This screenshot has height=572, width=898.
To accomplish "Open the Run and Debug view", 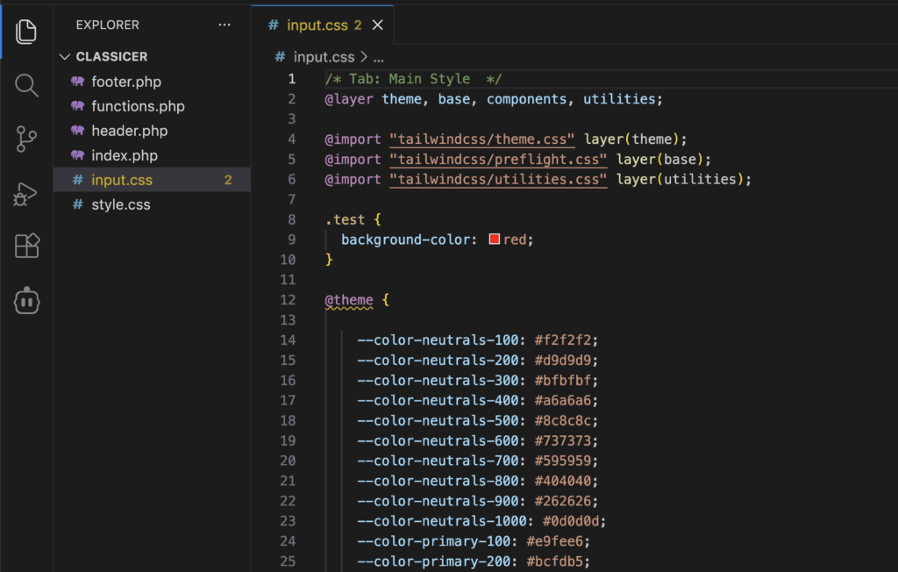I will [26, 193].
